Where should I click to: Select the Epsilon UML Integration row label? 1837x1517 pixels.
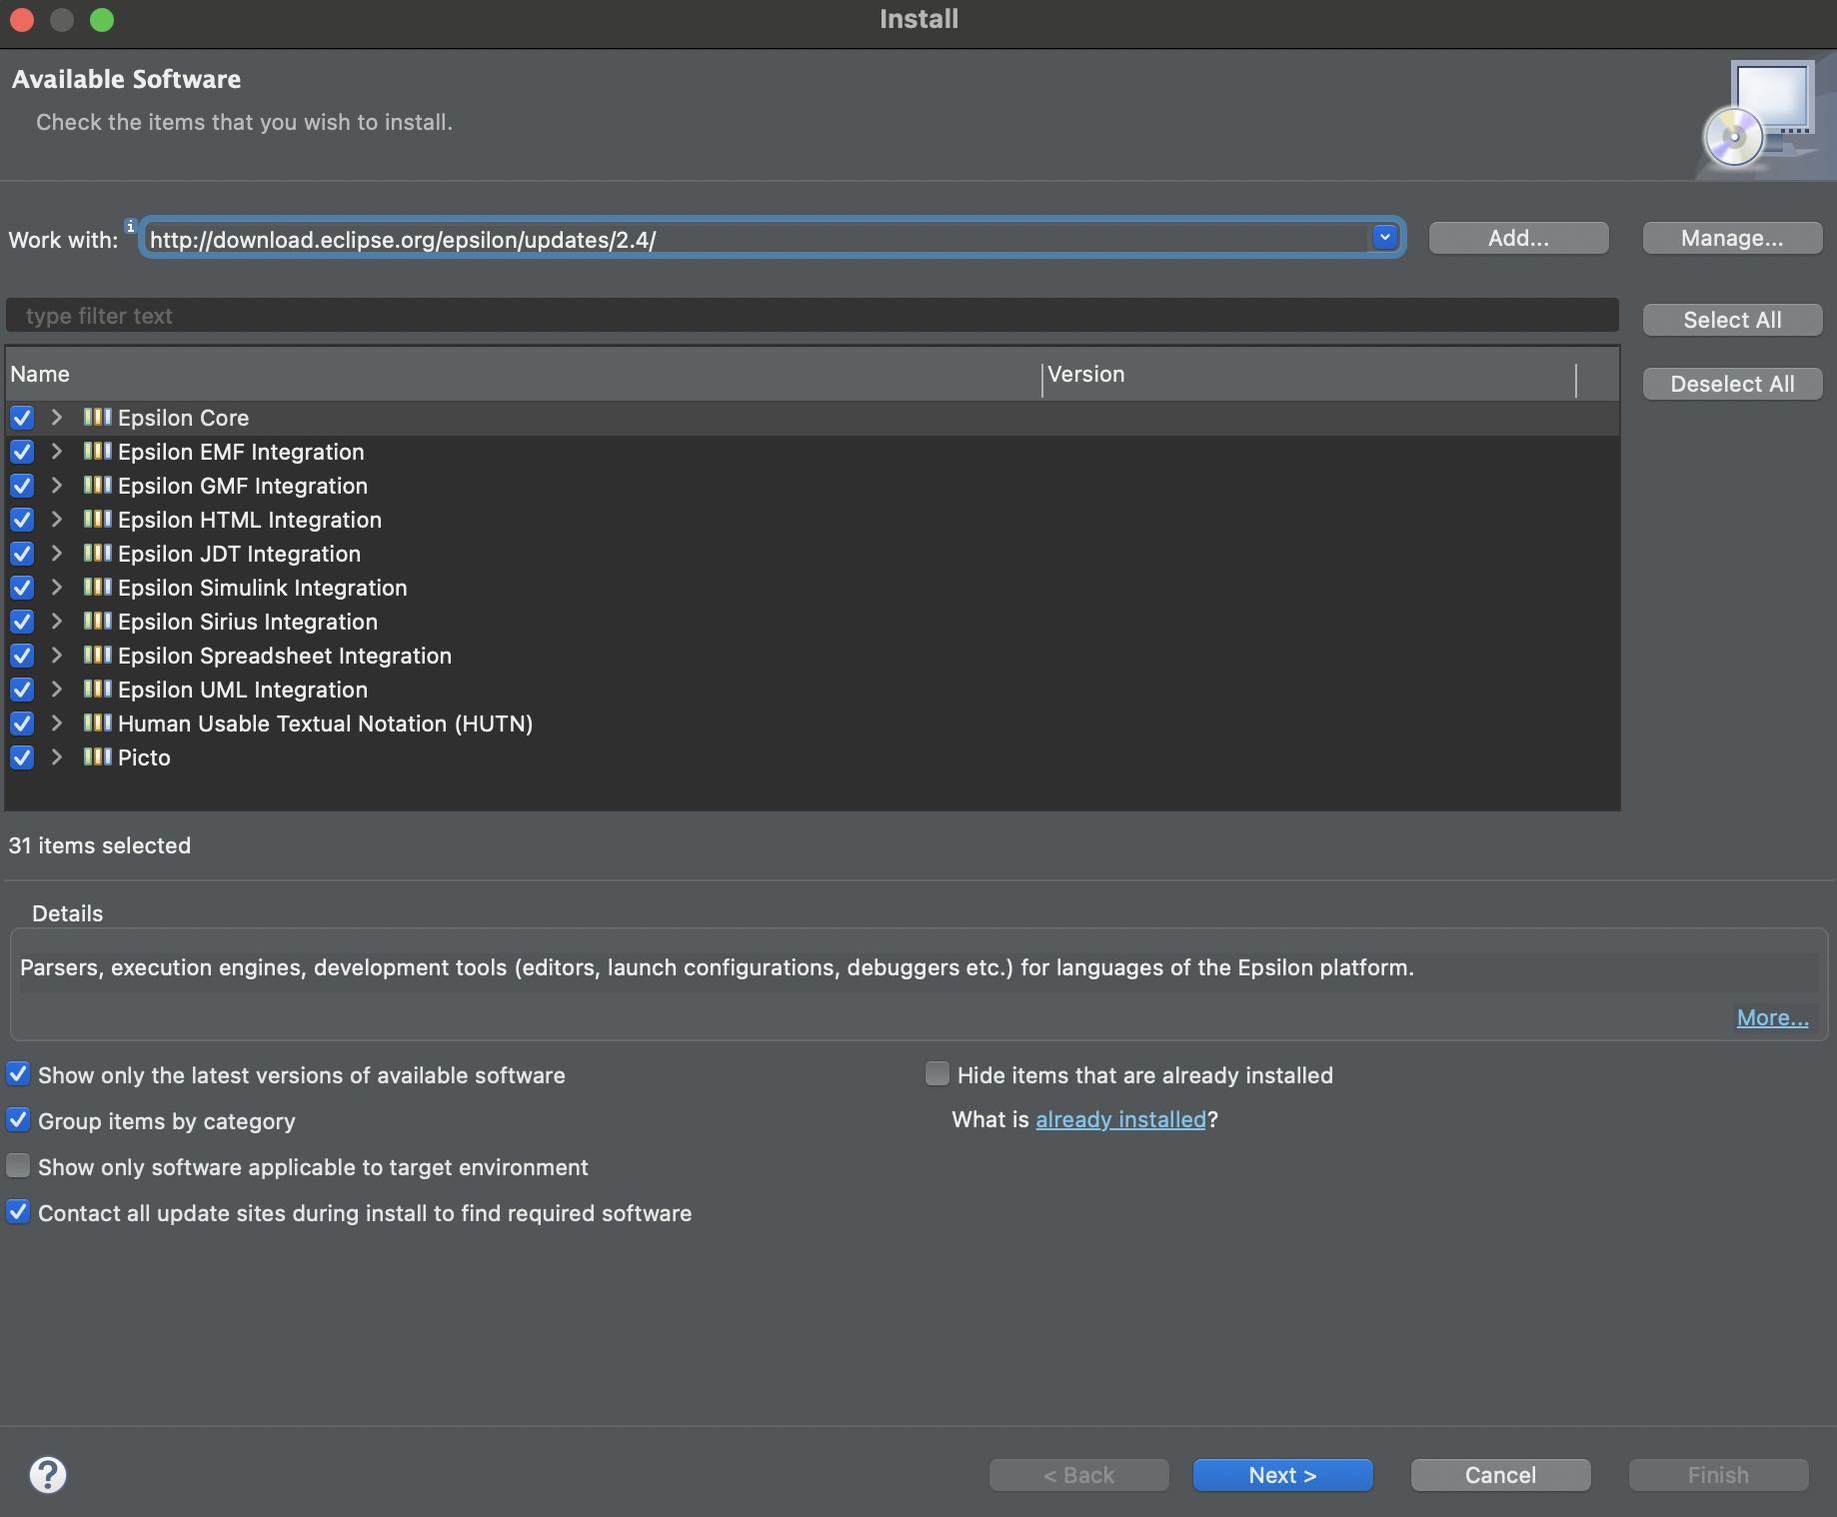pos(243,690)
